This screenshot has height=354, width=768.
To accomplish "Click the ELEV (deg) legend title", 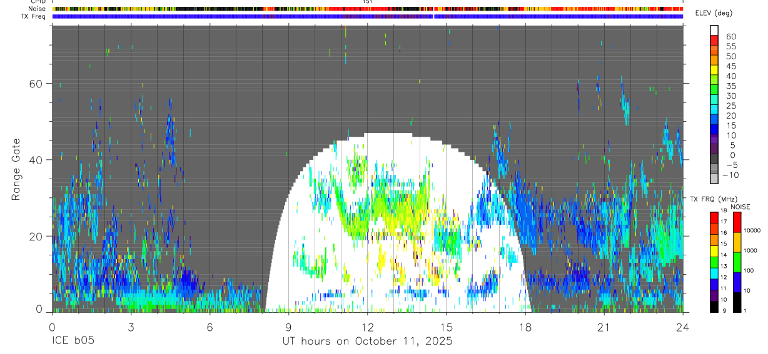I will 714,13.
